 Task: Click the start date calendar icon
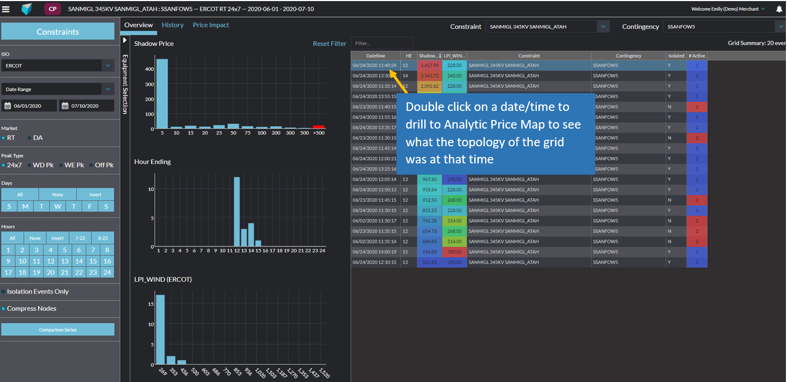click(x=8, y=106)
